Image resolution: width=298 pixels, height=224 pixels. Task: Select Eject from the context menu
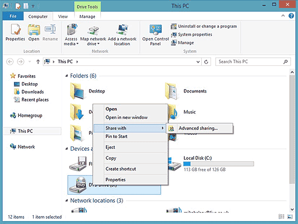[x=111, y=147]
